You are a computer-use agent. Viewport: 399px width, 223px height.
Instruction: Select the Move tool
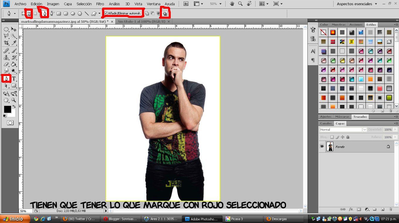pyautogui.click(x=14, y=29)
